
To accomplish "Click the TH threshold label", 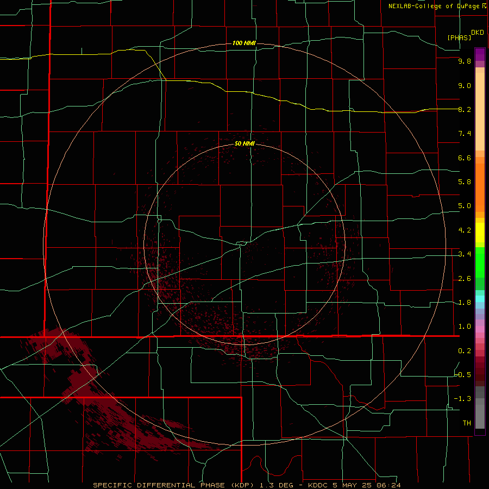I will coord(467,423).
